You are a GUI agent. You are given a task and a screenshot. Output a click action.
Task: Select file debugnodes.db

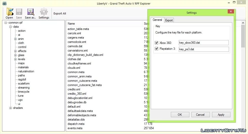pyautogui.click(x=77, y=102)
